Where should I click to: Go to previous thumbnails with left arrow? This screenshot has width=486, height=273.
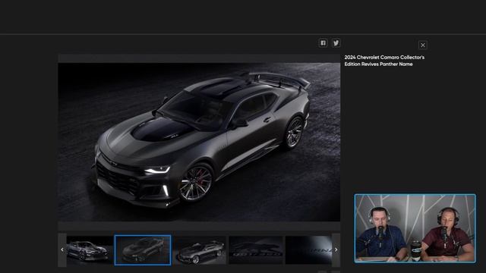click(x=62, y=249)
